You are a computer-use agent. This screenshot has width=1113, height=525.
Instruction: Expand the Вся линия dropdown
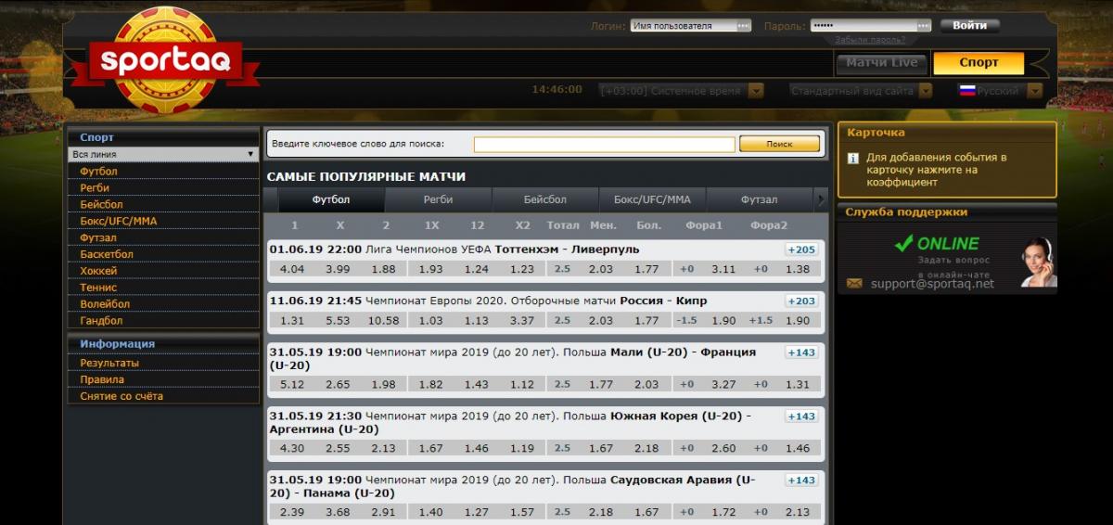click(163, 154)
